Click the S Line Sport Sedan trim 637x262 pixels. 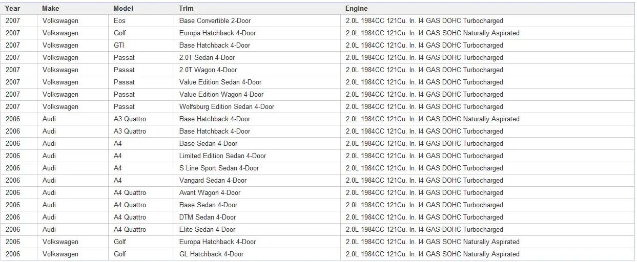tap(219, 168)
